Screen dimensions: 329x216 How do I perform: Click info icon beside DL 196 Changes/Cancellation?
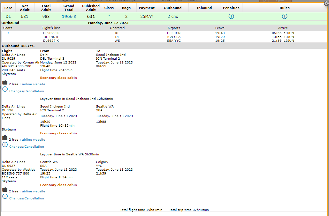(x=5, y=145)
